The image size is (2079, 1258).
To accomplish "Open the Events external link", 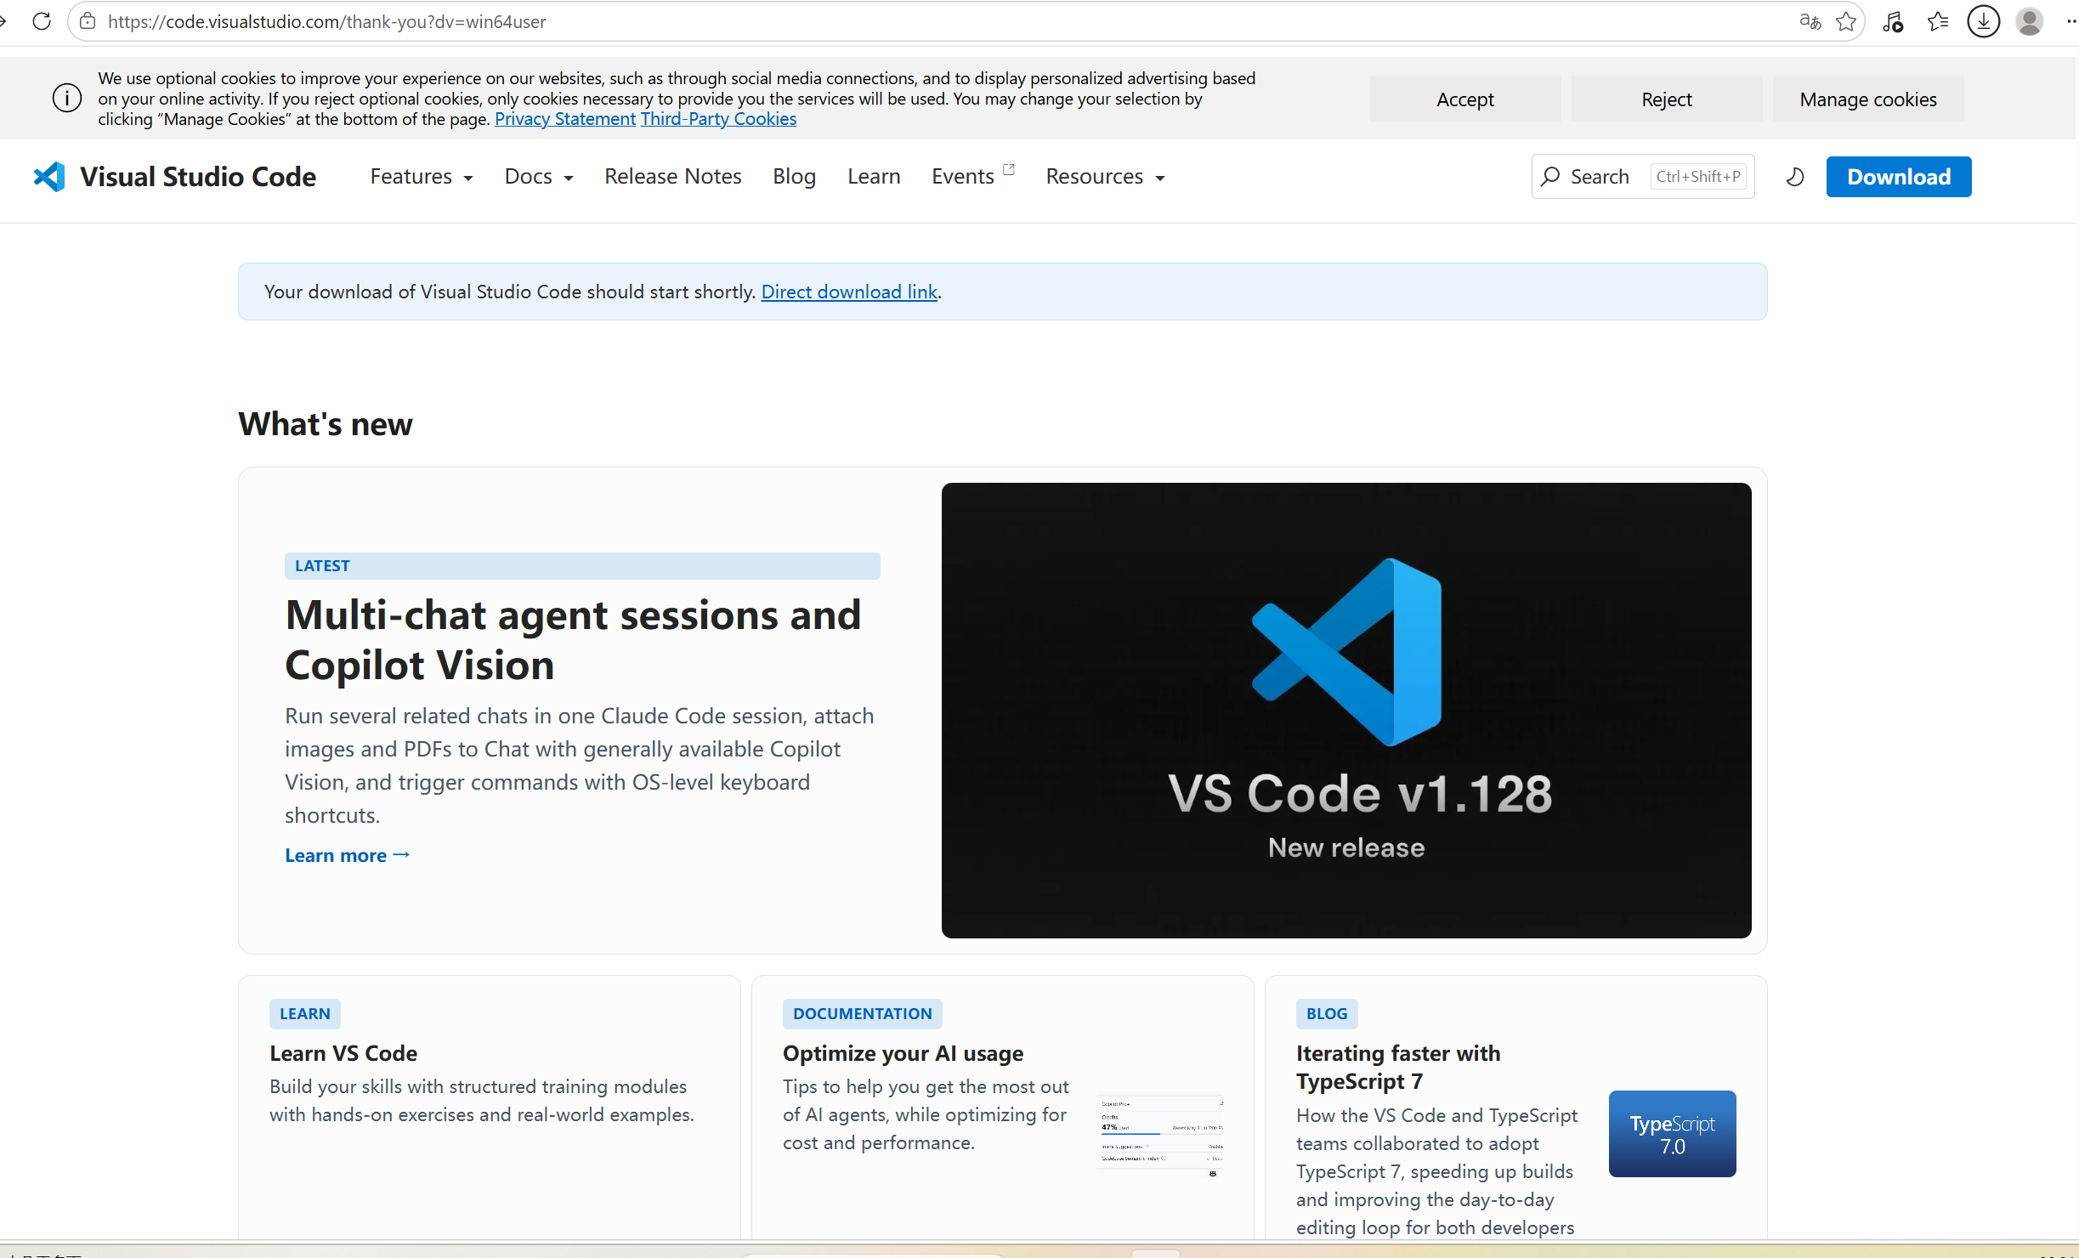I will click(x=972, y=176).
